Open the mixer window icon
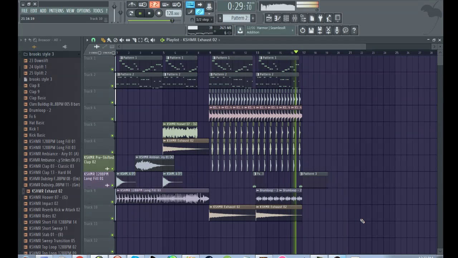458x258 pixels. (294, 18)
